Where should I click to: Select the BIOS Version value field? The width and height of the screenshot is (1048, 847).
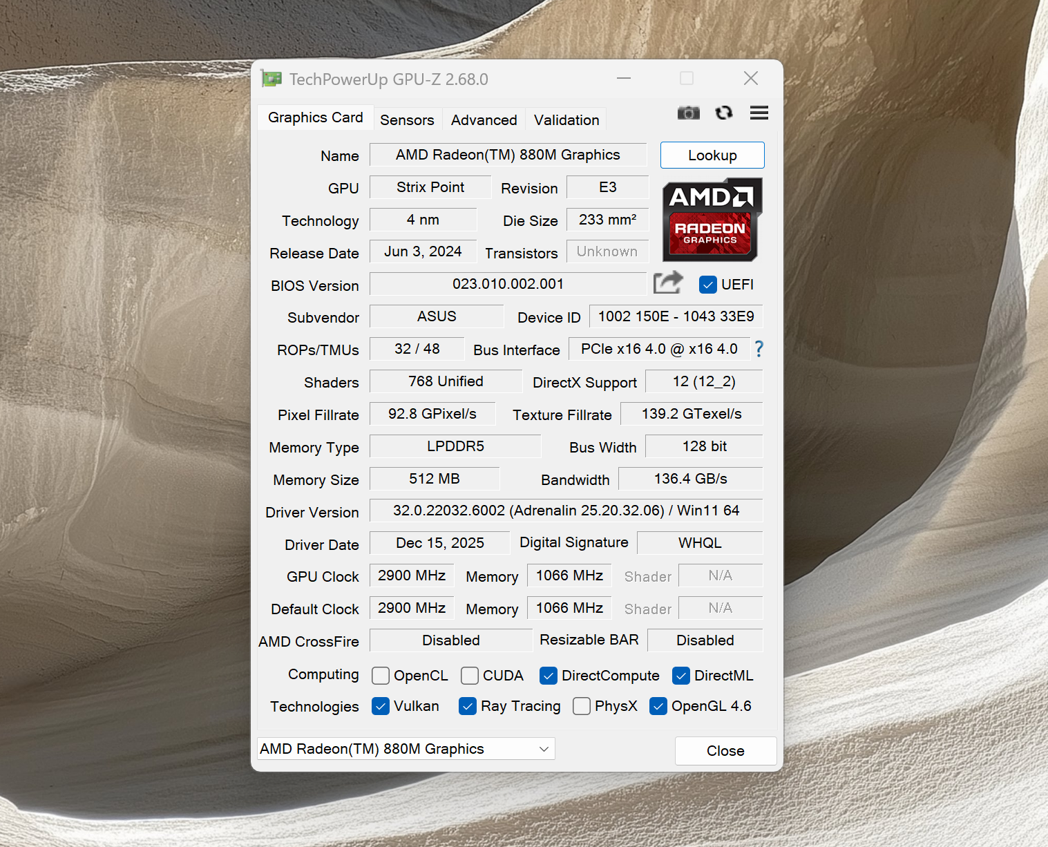pyautogui.click(x=508, y=284)
